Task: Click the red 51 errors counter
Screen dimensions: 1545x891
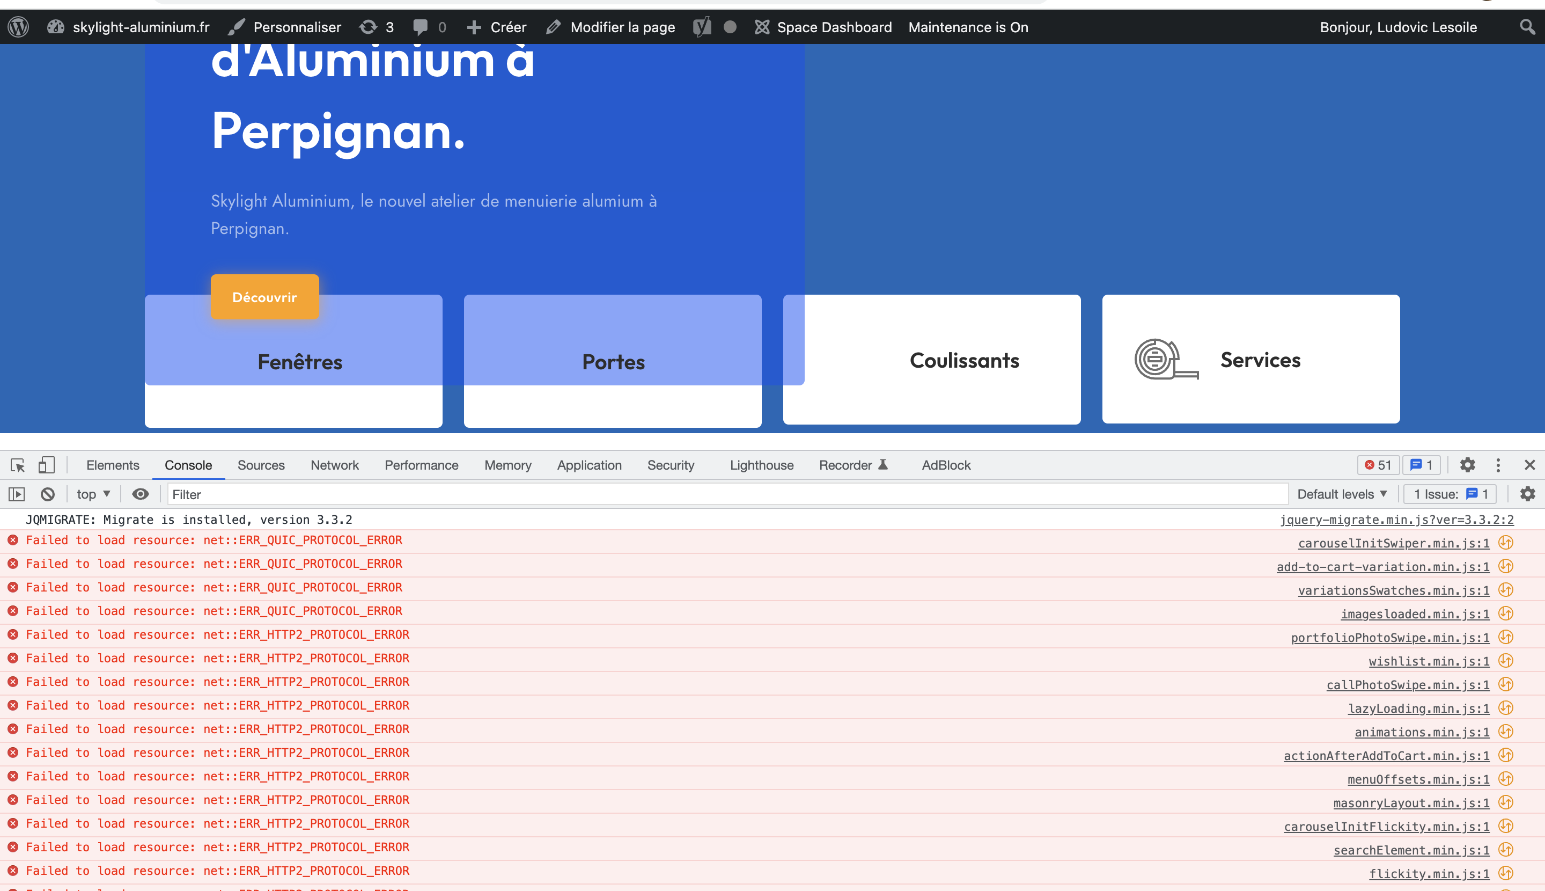Action: point(1378,465)
